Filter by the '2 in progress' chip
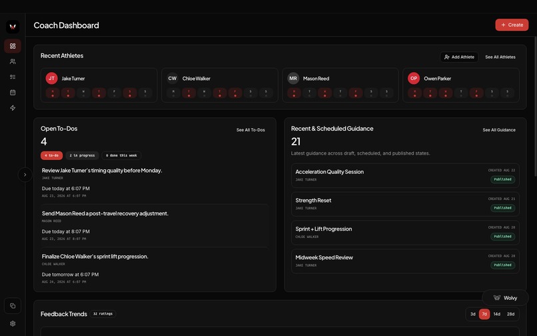Screen dimensions: 537x336 point(82,155)
